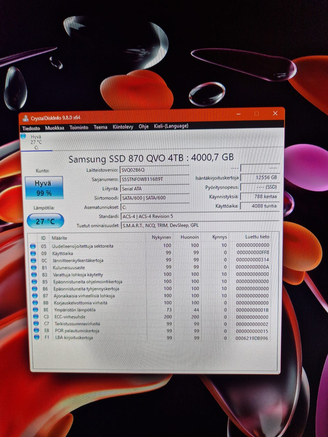Select the Ympäristön lämpötila row text
This screenshot has height=437, width=328.
pyautogui.click(x=75, y=310)
